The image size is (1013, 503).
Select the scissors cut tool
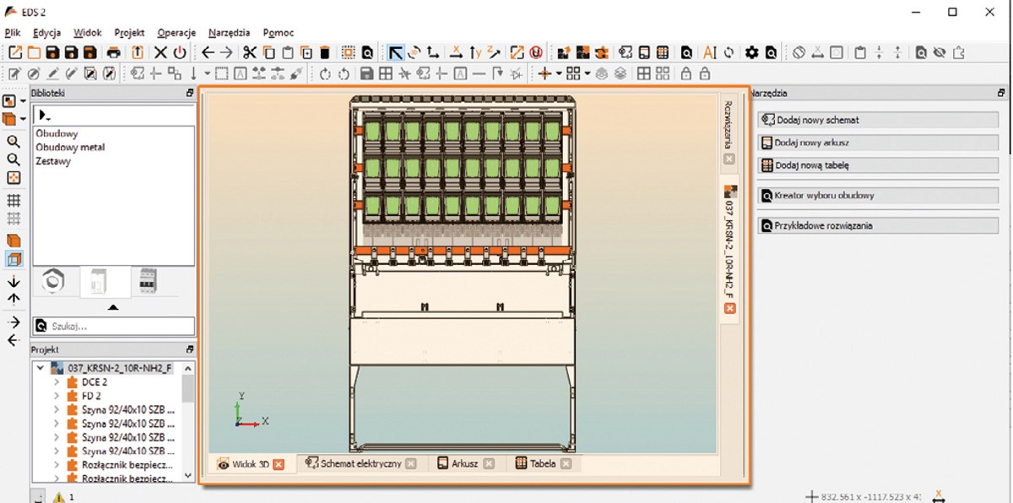pos(249,52)
